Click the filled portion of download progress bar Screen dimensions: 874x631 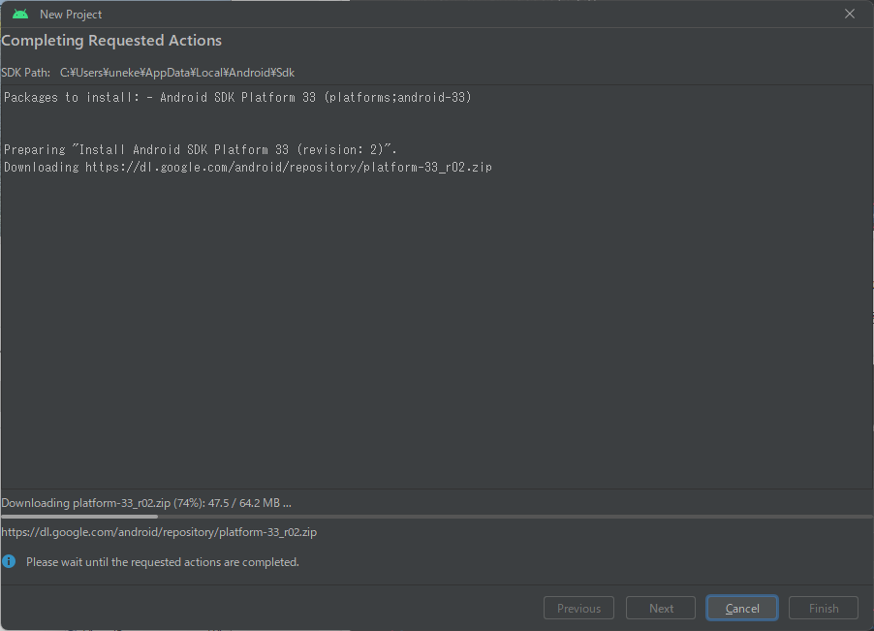[x=79, y=517]
